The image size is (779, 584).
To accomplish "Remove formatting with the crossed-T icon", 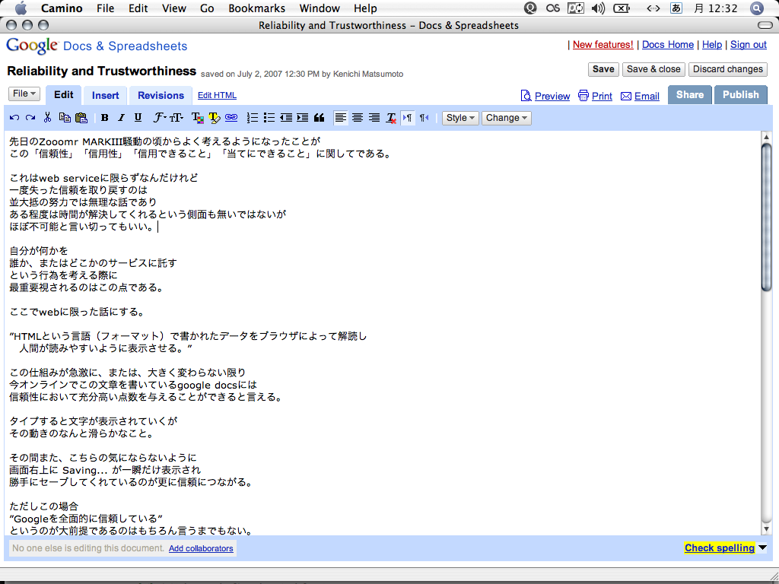I will tap(391, 118).
